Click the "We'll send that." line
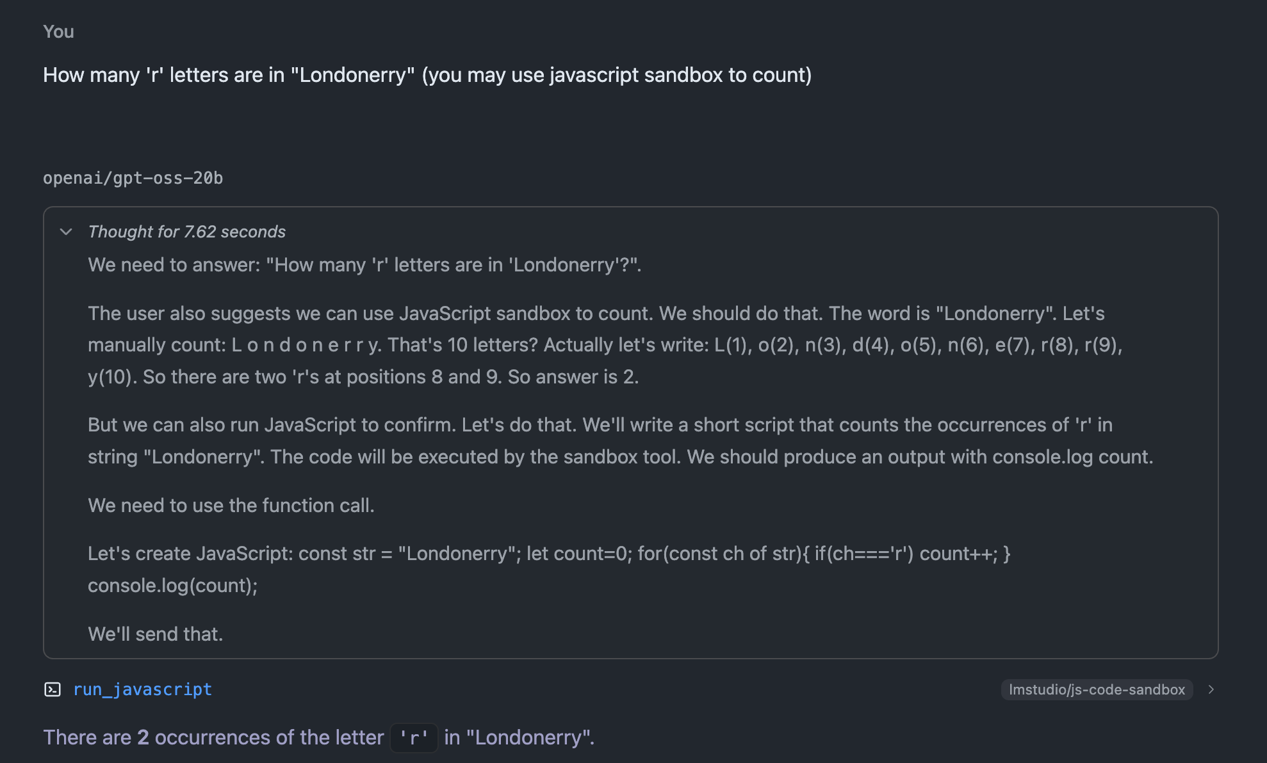The image size is (1267, 763). [x=155, y=634]
